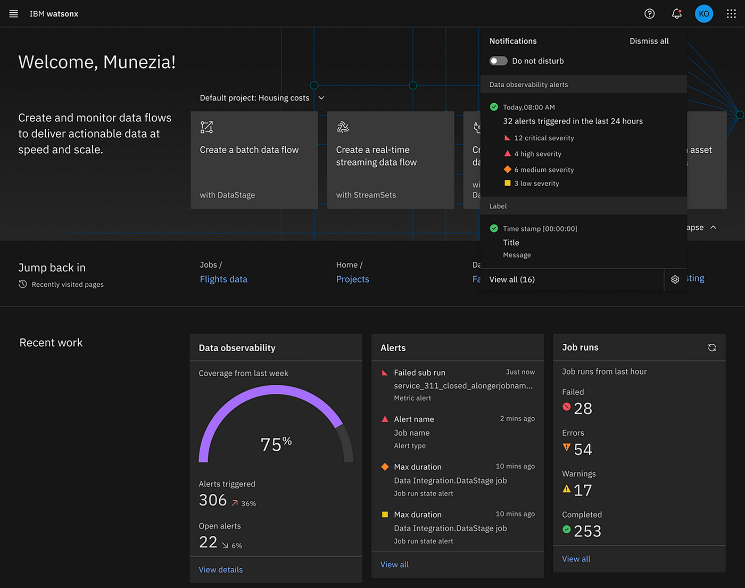The width and height of the screenshot is (745, 588).
Task: Click service_311_closed_alongerjobnam alert text
Action: pyautogui.click(x=463, y=386)
